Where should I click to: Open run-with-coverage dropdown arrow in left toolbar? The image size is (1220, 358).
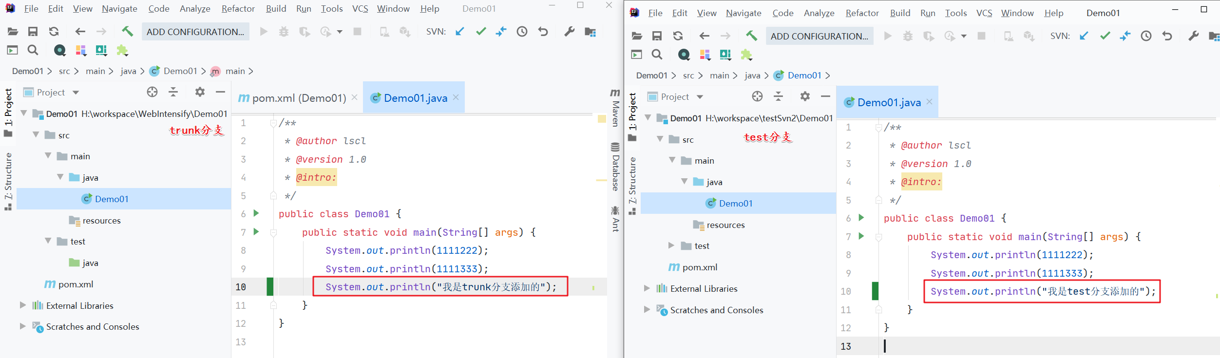tap(340, 32)
